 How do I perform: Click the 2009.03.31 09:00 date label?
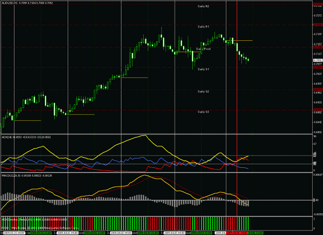(14, 233)
